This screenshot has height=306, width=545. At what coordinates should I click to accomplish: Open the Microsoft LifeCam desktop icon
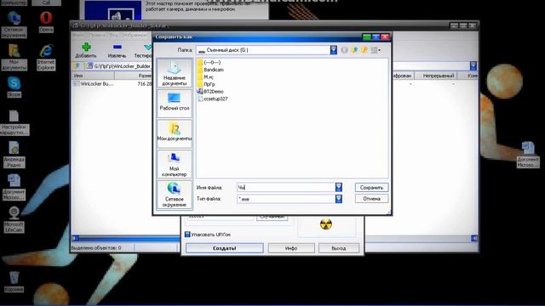pos(14,219)
